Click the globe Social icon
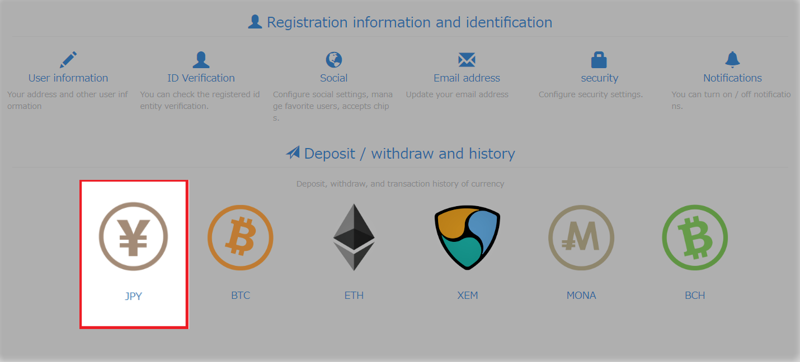Image resolution: width=800 pixels, height=362 pixels. tap(334, 59)
